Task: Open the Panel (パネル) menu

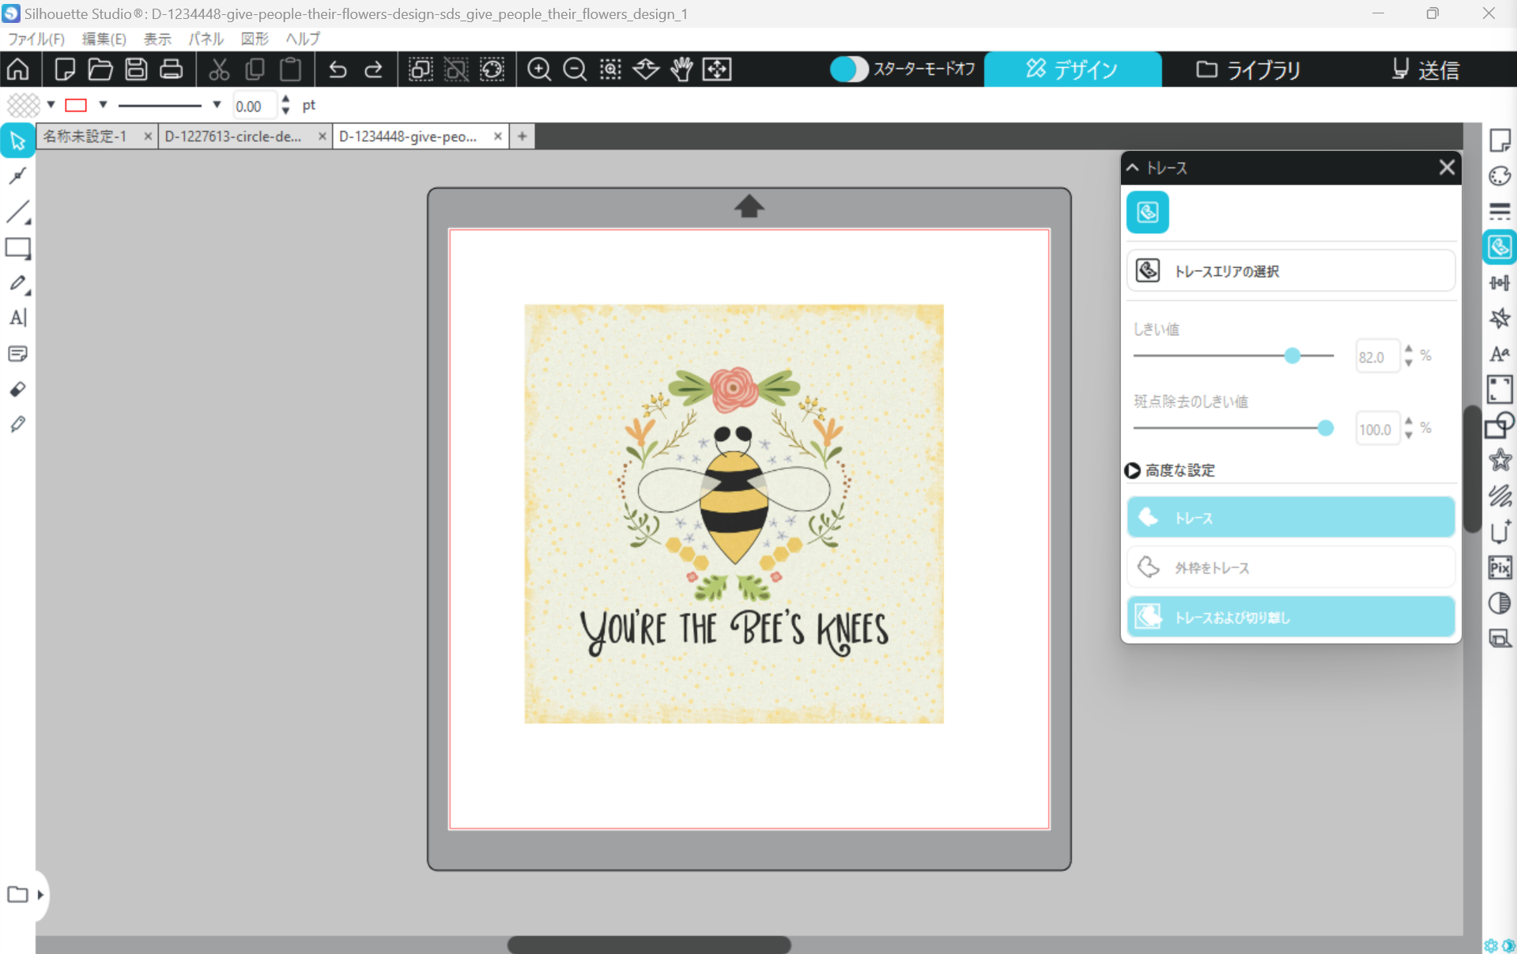Action: tap(206, 39)
